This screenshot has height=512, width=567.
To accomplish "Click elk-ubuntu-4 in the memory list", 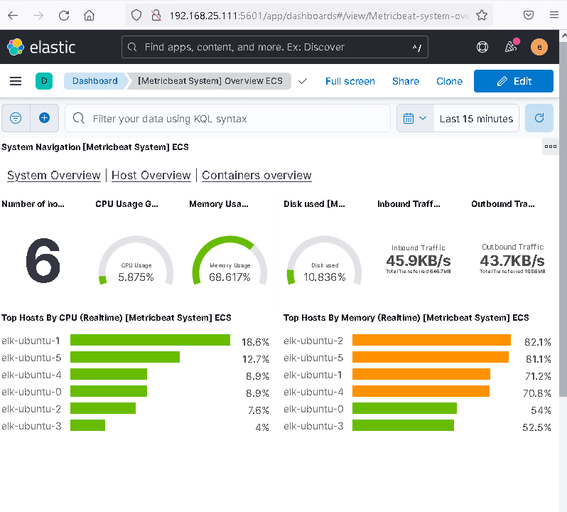I will [x=313, y=392].
